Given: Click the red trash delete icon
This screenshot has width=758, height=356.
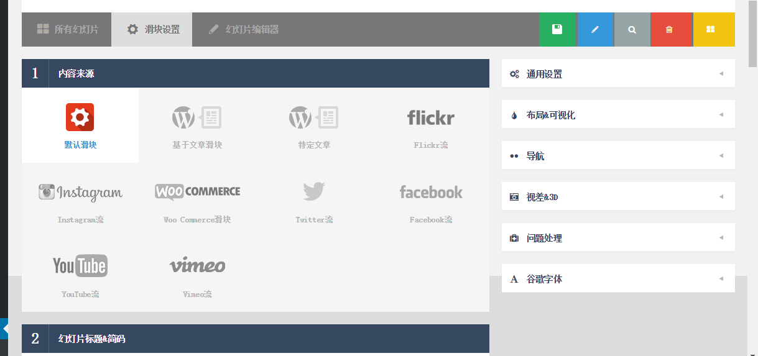Looking at the screenshot, I should coord(669,29).
